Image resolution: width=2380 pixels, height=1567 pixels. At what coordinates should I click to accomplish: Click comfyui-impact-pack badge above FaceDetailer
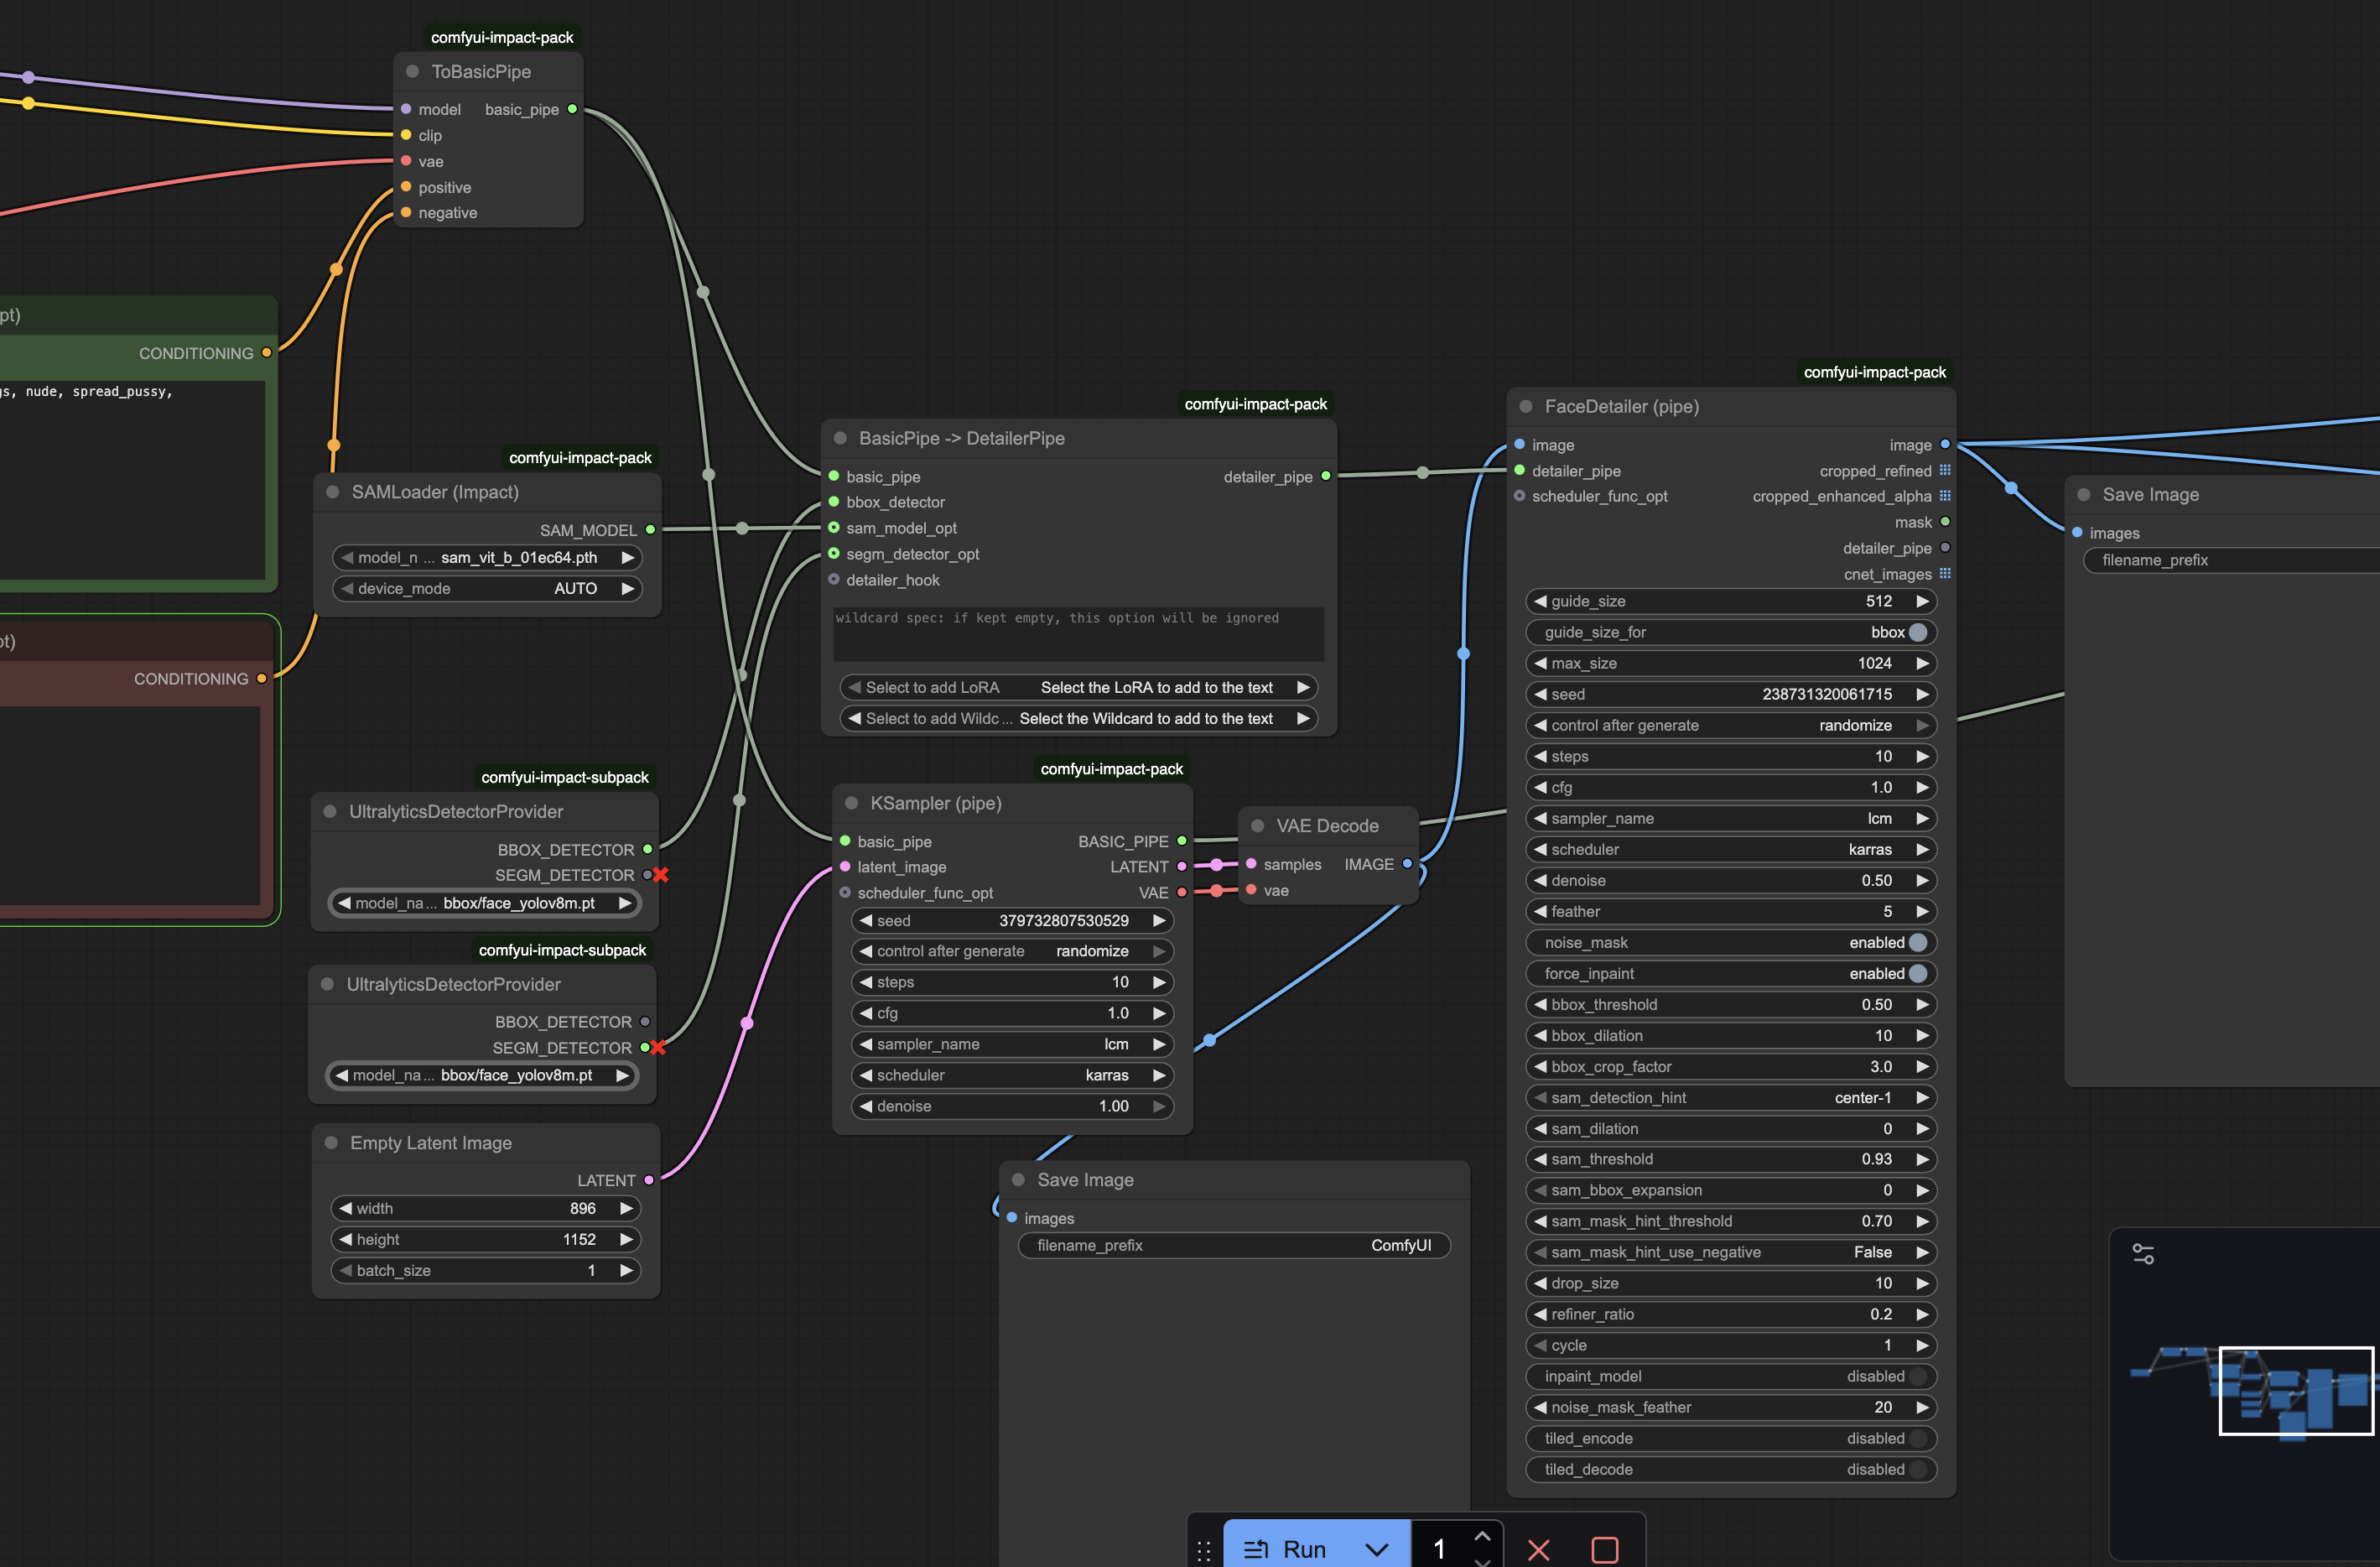click(x=1874, y=372)
